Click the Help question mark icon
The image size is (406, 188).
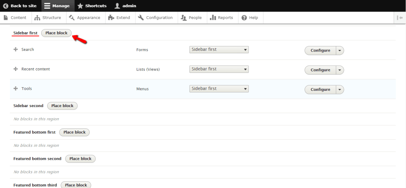pyautogui.click(x=244, y=17)
